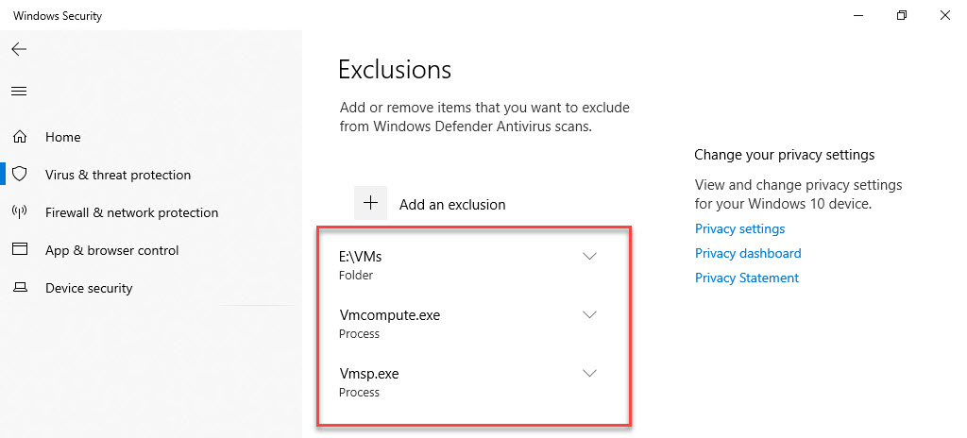The height and width of the screenshot is (438, 967).
Task: Open the Privacy Statement link
Action: click(747, 278)
